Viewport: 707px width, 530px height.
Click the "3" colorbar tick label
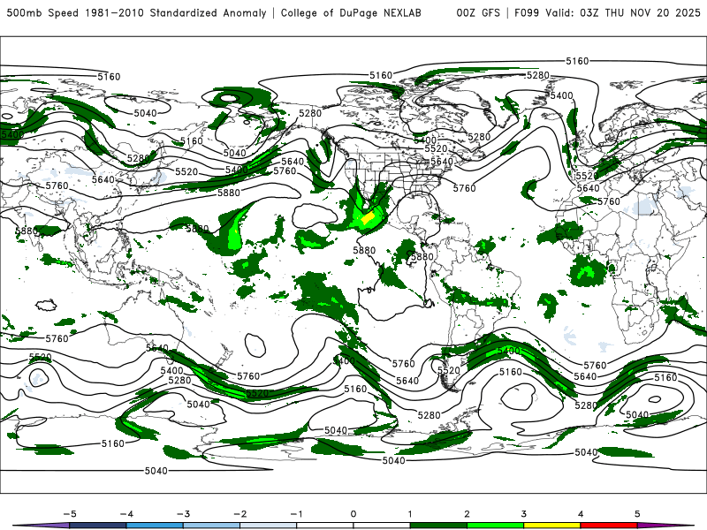point(523,514)
